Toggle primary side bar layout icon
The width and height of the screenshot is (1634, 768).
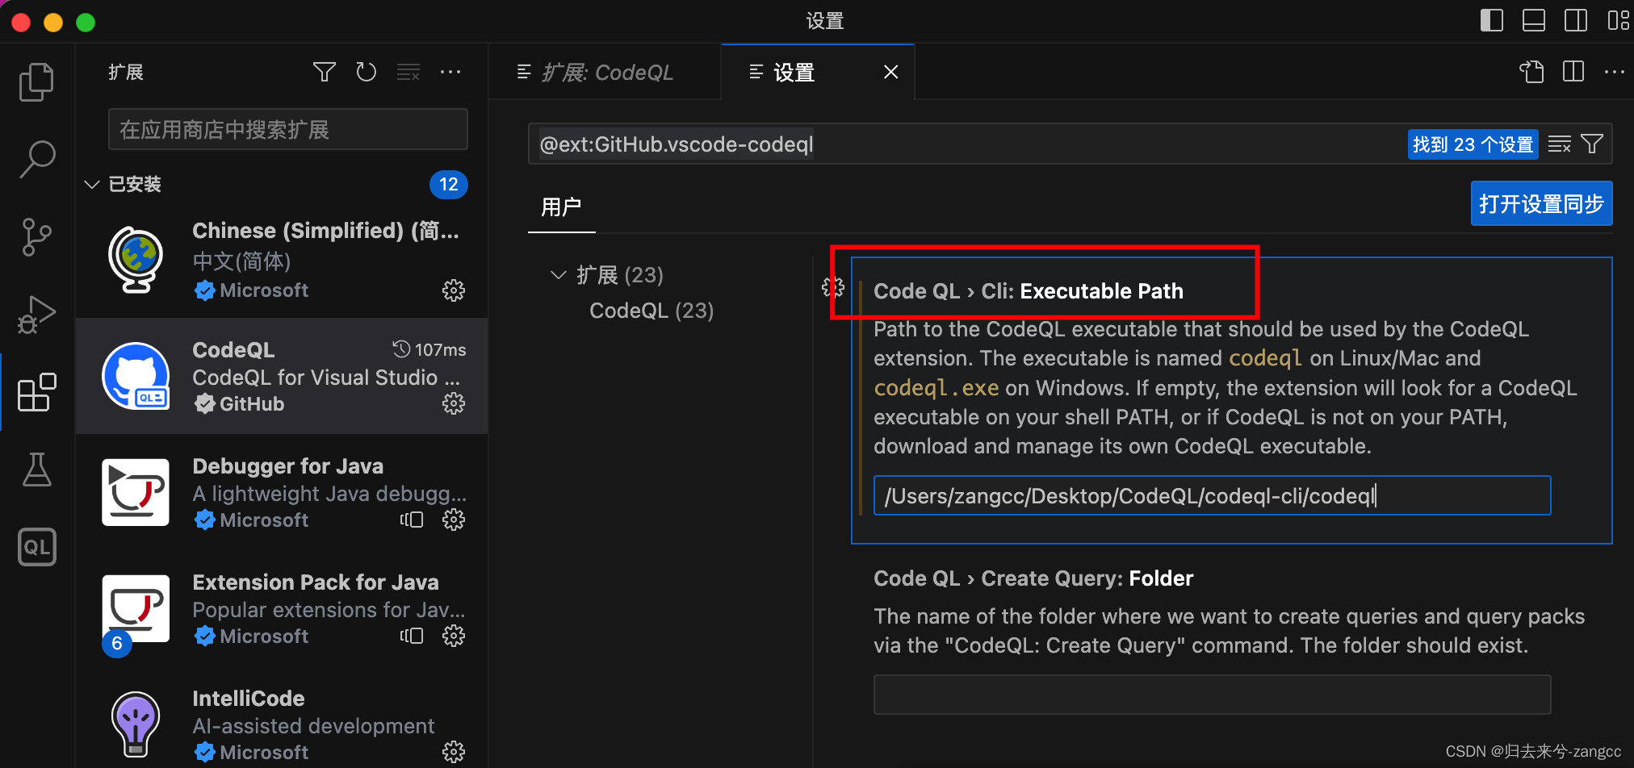click(x=1492, y=21)
